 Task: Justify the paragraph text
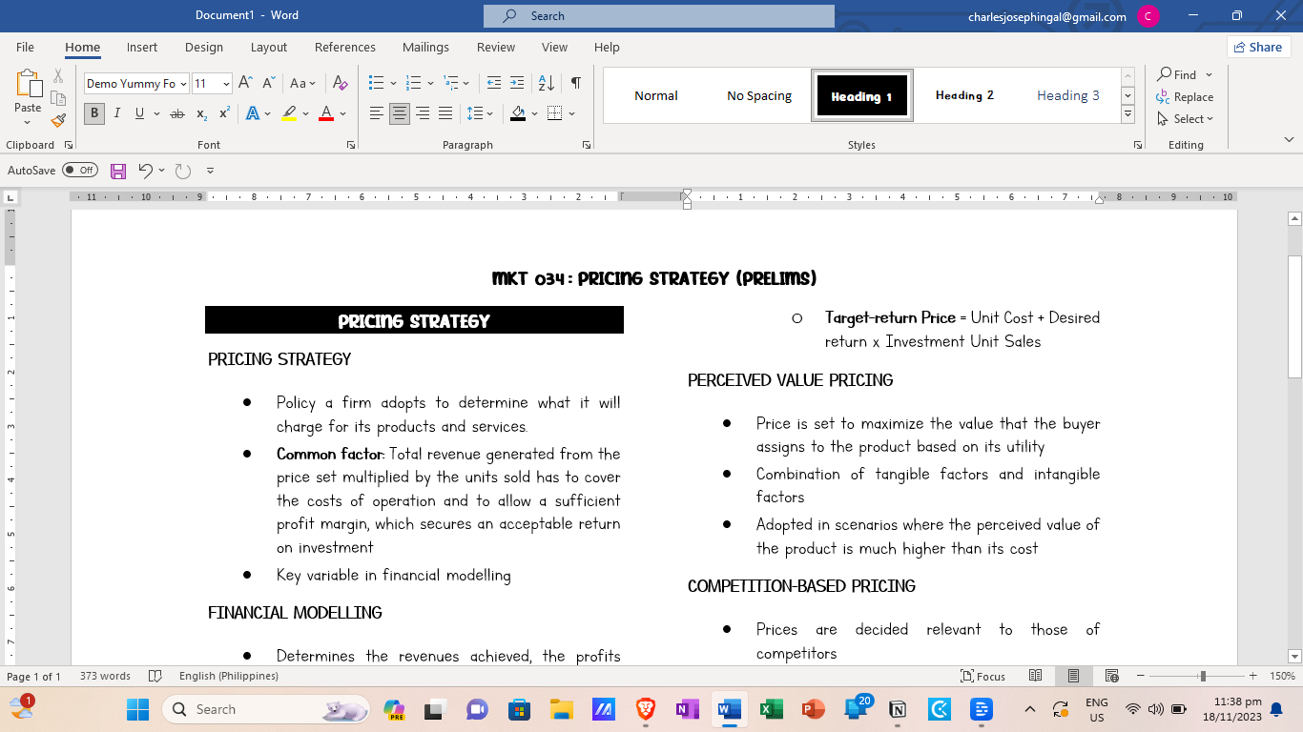(x=445, y=113)
